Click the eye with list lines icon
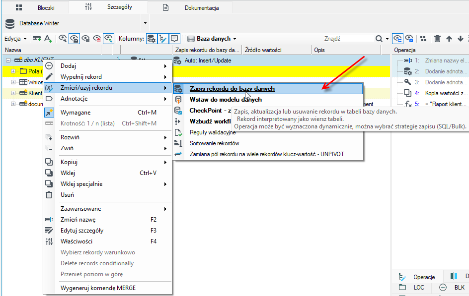Image resolution: width=469 pixels, height=296 pixels. click(x=86, y=39)
